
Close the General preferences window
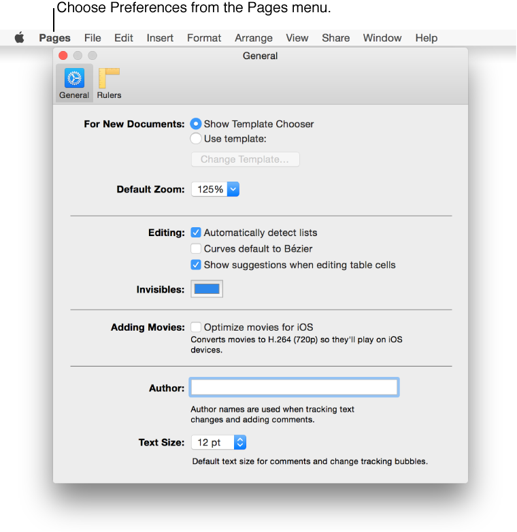click(x=63, y=55)
